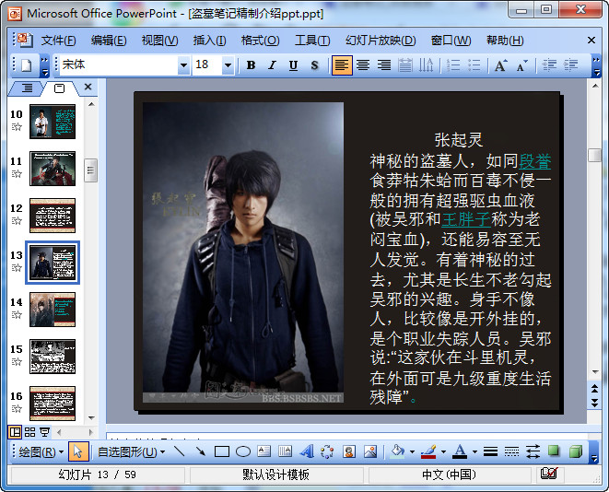The height and width of the screenshot is (492, 609).
Task: Select the Oval drawing tool
Action: click(243, 451)
